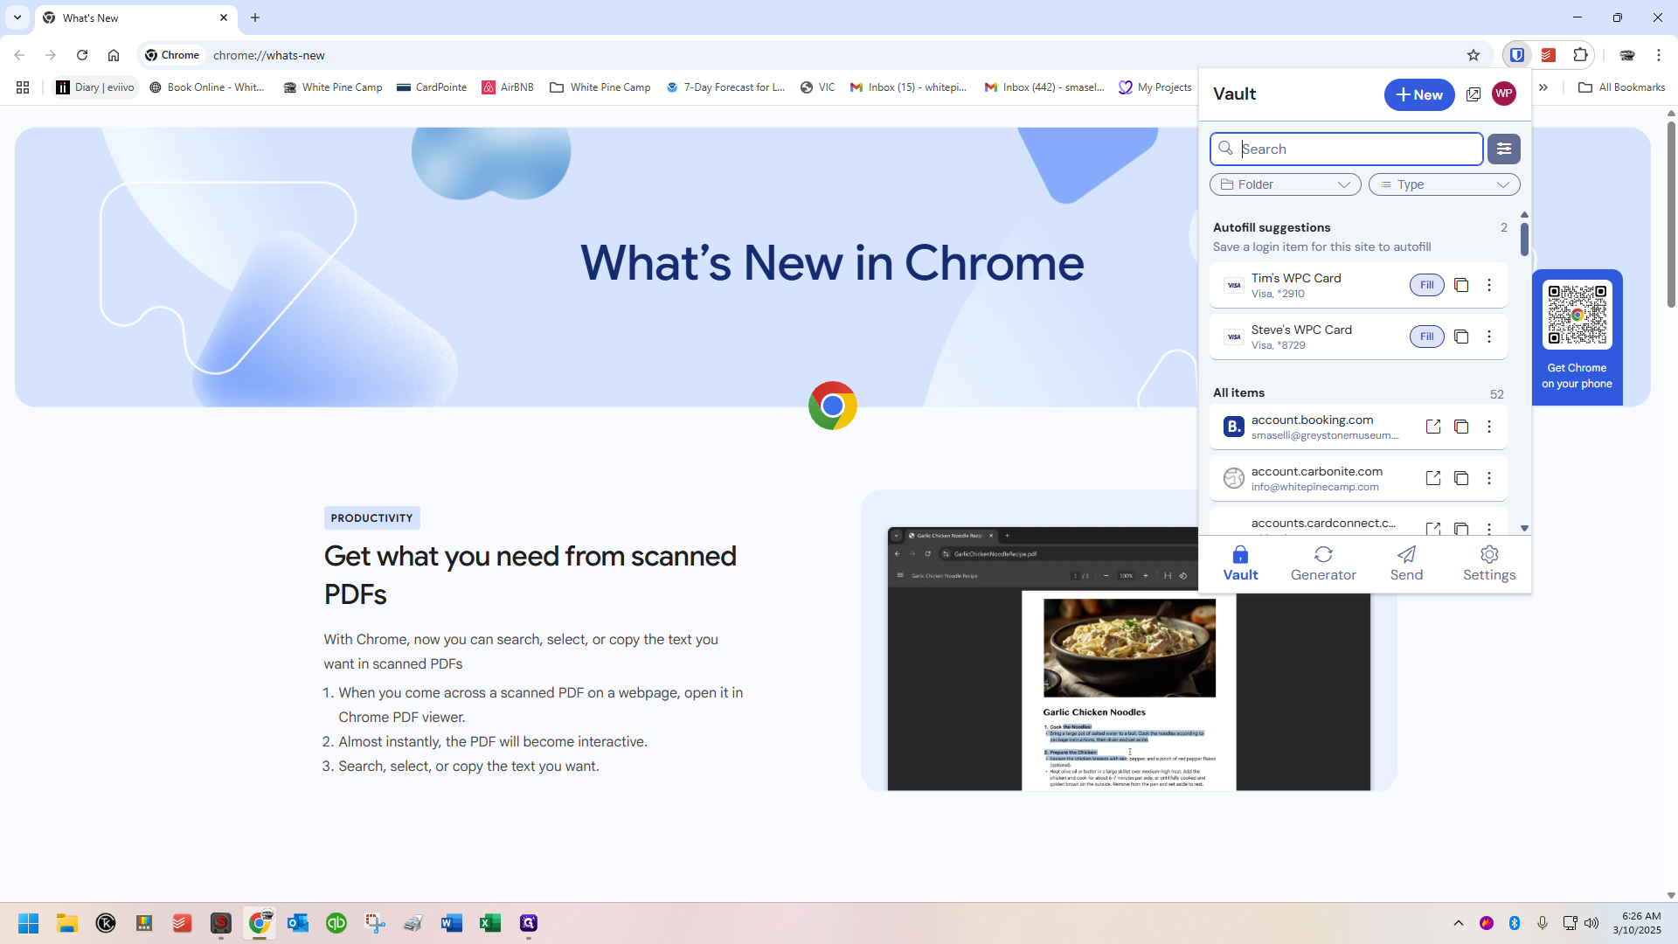Image resolution: width=1678 pixels, height=944 pixels.
Task: Open more options for account.booking.com
Action: 1489,427
